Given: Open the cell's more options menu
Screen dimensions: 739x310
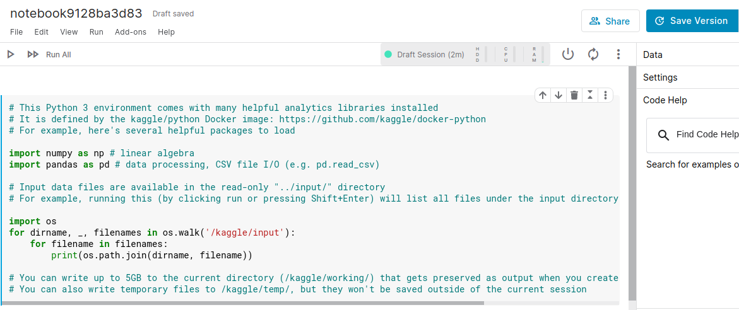Looking at the screenshot, I should tap(605, 95).
